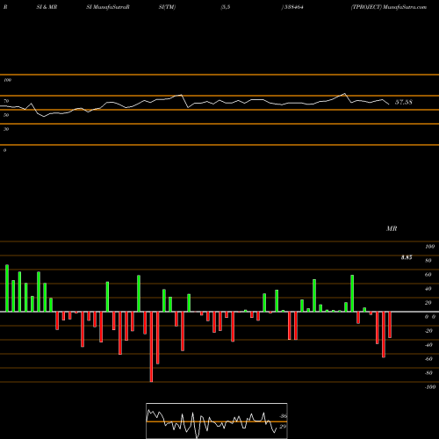Screen dimensions: 439x439
Task: Click the RSI axis label "70"
Action: tap(6, 101)
